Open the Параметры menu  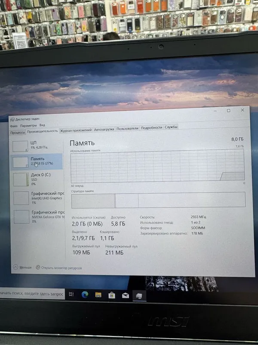28,125
